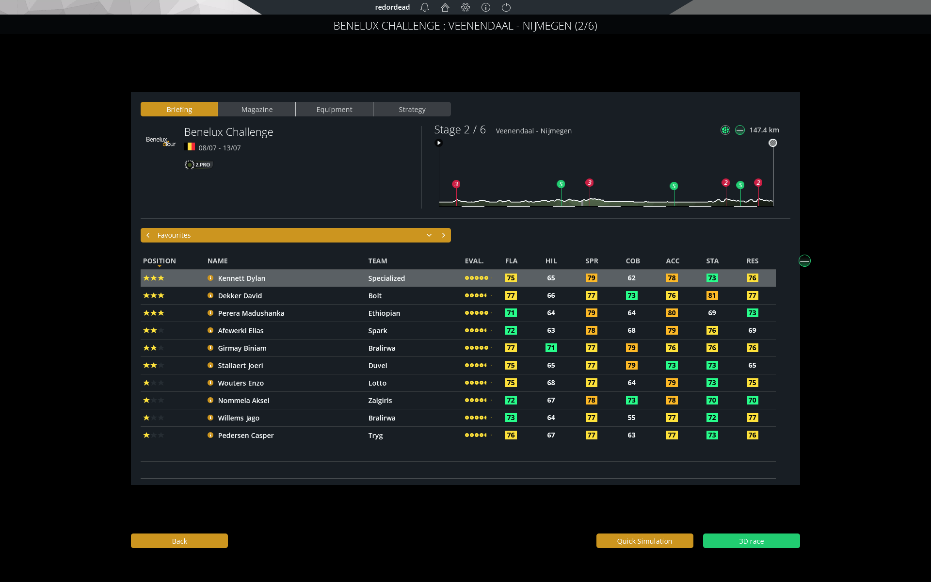
Task: Toggle green circle icon beside 147.4 km
Action: tap(740, 130)
